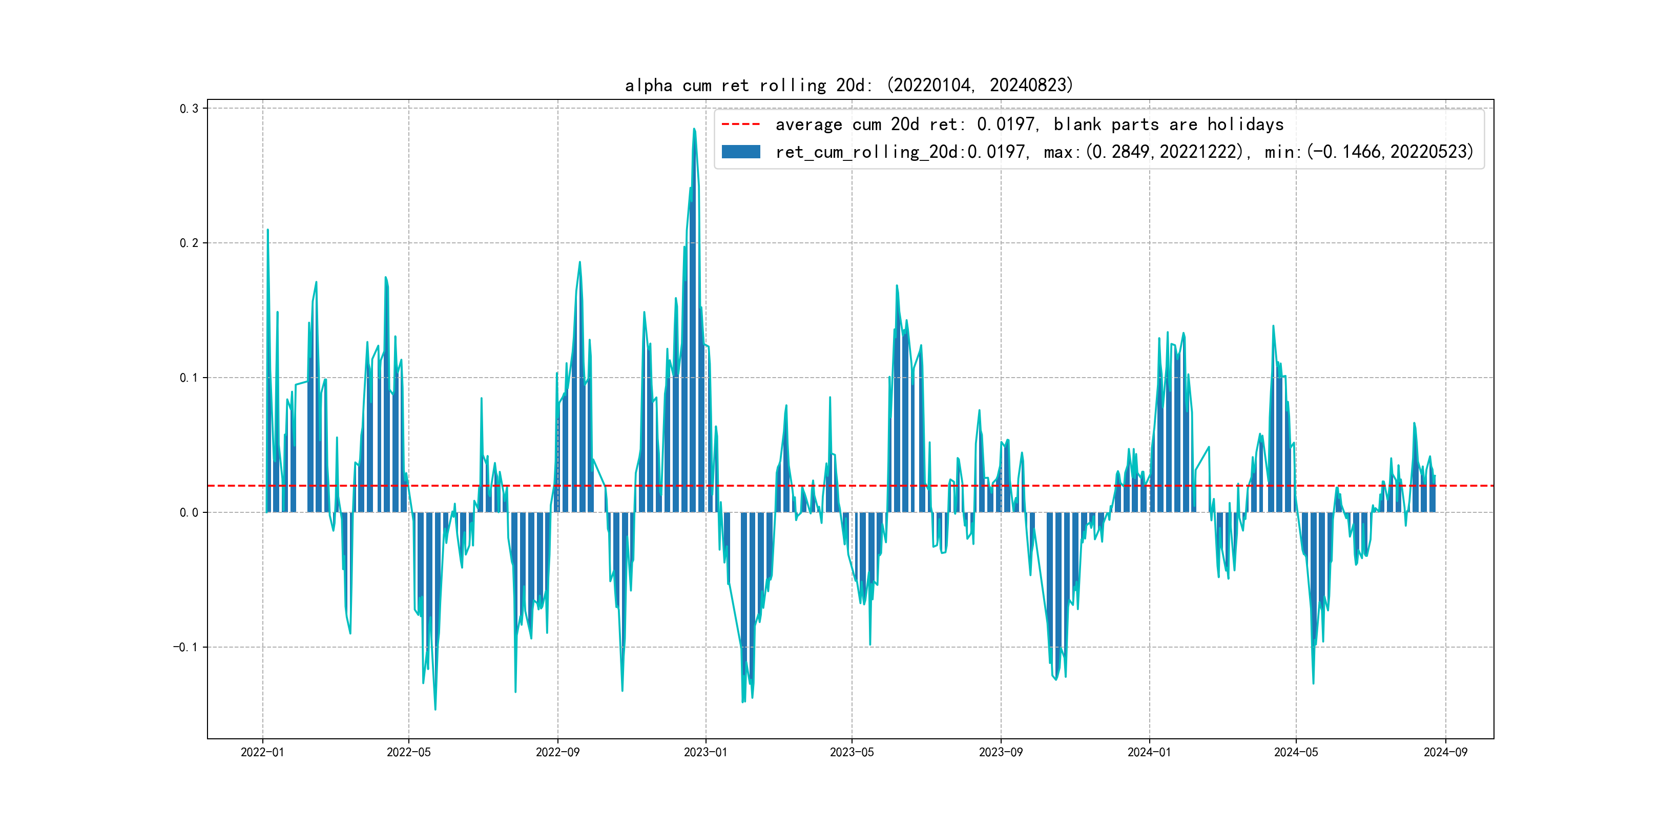Click the 2022-05 x-axis label
The image size is (1660, 830).
pyautogui.click(x=408, y=752)
